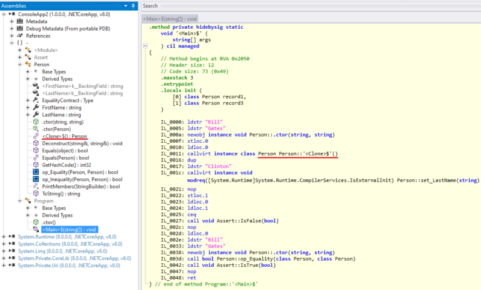The image size is (481, 290).
Task: Select Program's .ctor() method
Action: pos(49,222)
